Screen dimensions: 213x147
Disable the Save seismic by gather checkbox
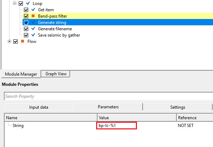pyautogui.click(x=26, y=35)
